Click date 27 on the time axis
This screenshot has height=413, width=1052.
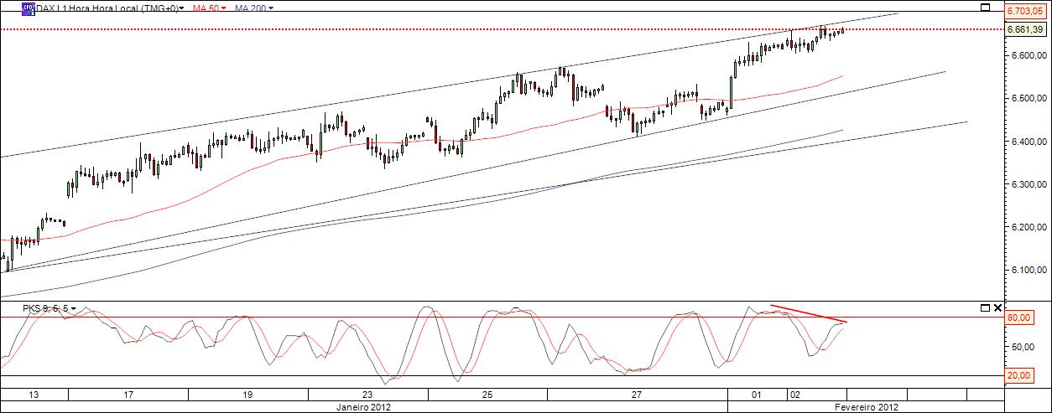pyautogui.click(x=637, y=394)
